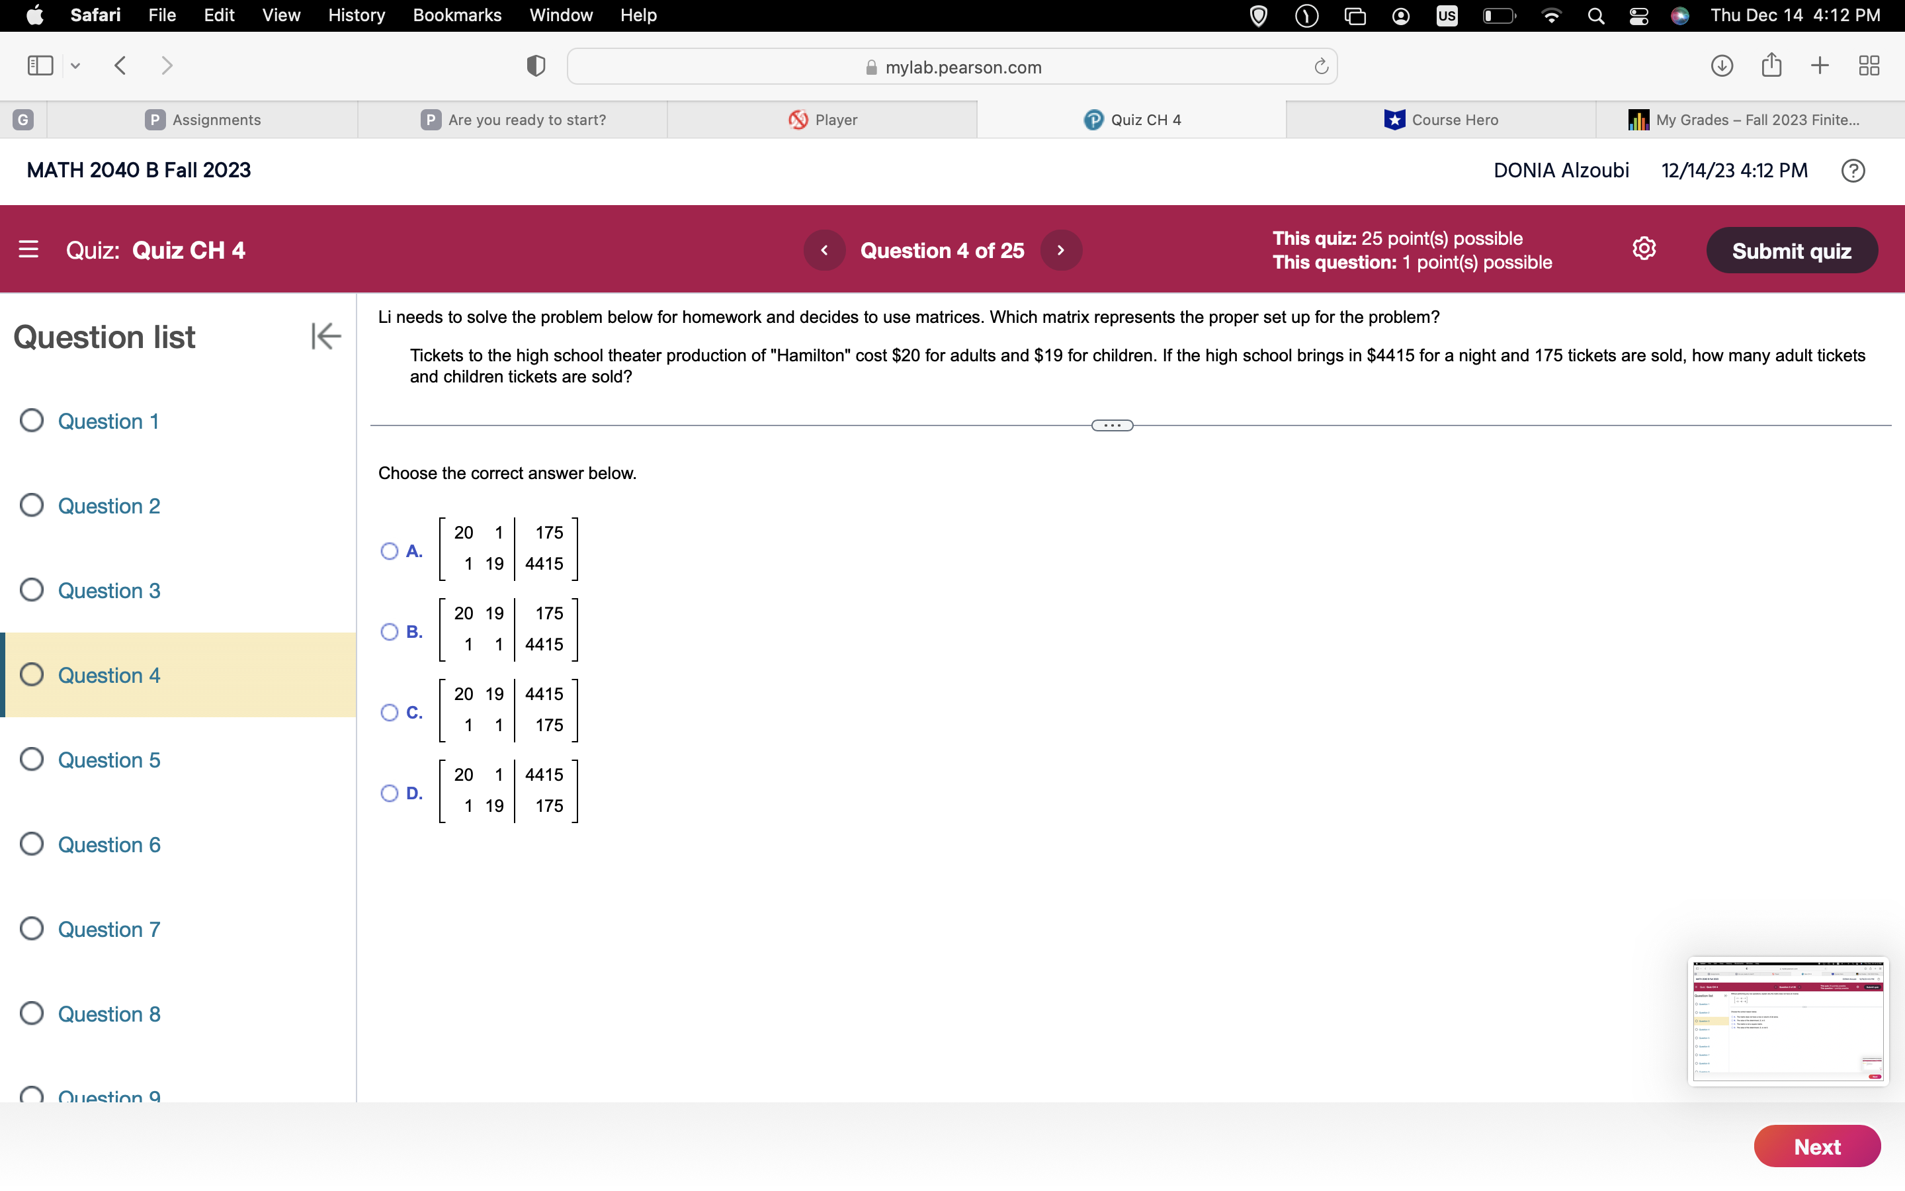Click the Course Hero tab
Viewport: 1905px width, 1191px height.
click(1441, 119)
